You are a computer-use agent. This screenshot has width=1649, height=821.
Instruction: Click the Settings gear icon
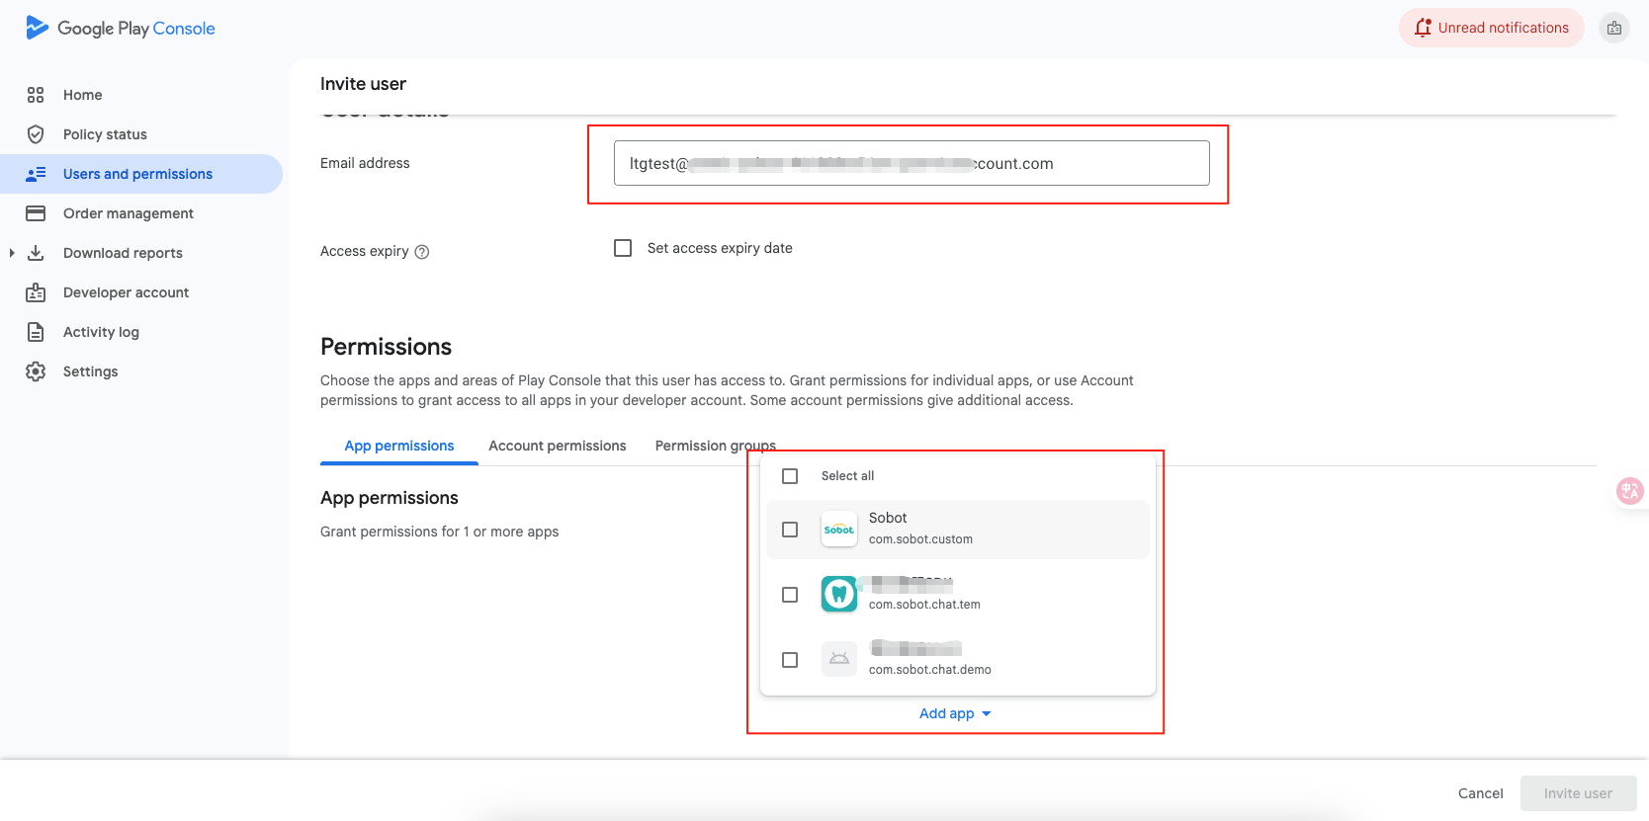[36, 371]
